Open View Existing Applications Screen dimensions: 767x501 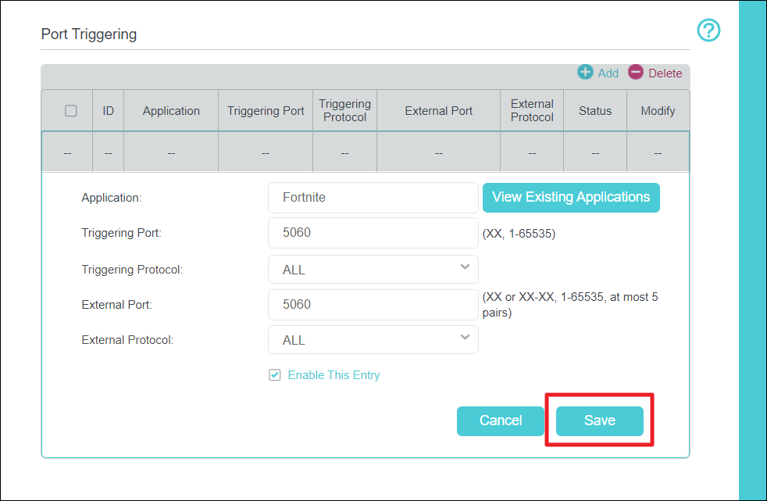[571, 198]
